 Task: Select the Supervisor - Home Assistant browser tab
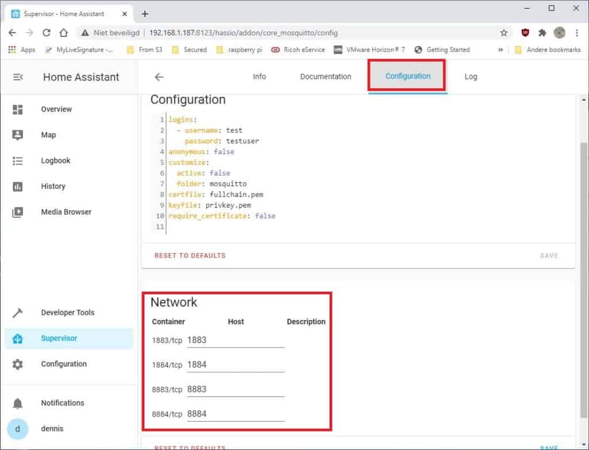pyautogui.click(x=69, y=14)
